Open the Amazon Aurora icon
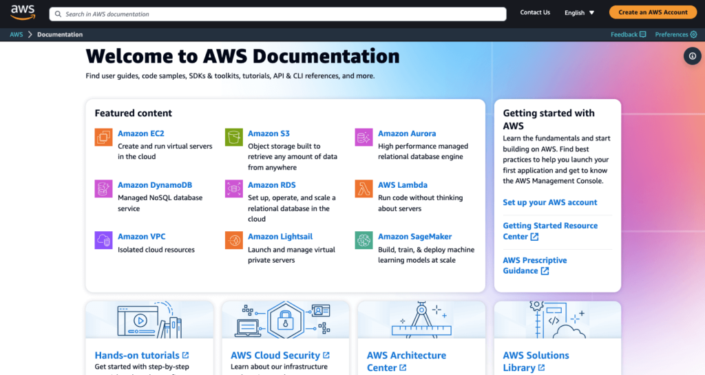 pos(364,138)
